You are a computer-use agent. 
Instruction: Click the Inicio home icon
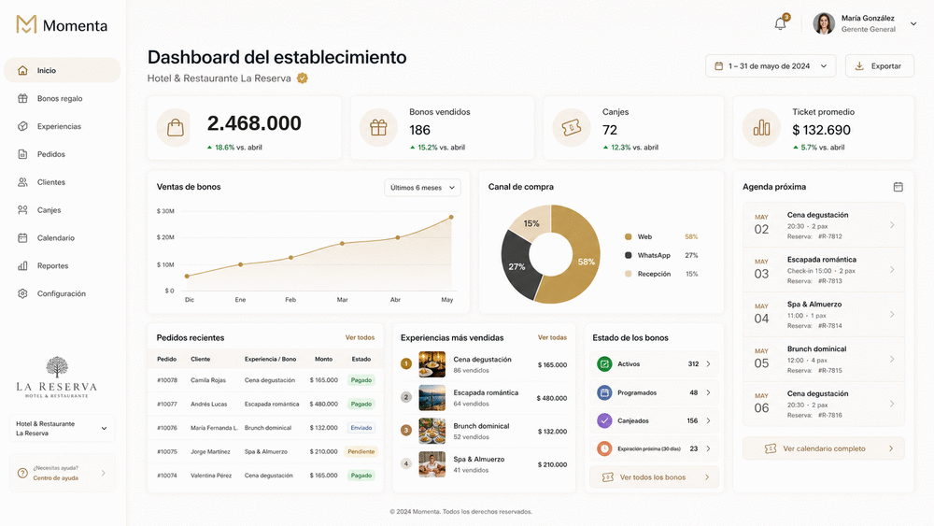pyautogui.click(x=22, y=70)
